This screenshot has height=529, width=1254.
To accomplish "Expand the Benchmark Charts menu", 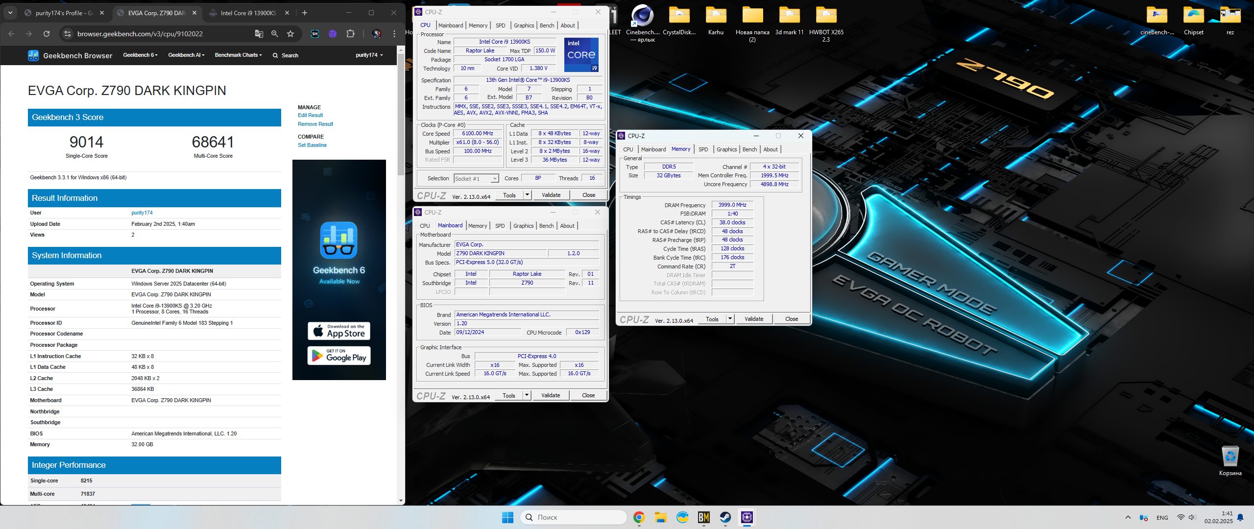I will point(239,55).
